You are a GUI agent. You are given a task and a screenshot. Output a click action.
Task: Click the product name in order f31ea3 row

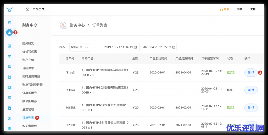click(x=105, y=73)
